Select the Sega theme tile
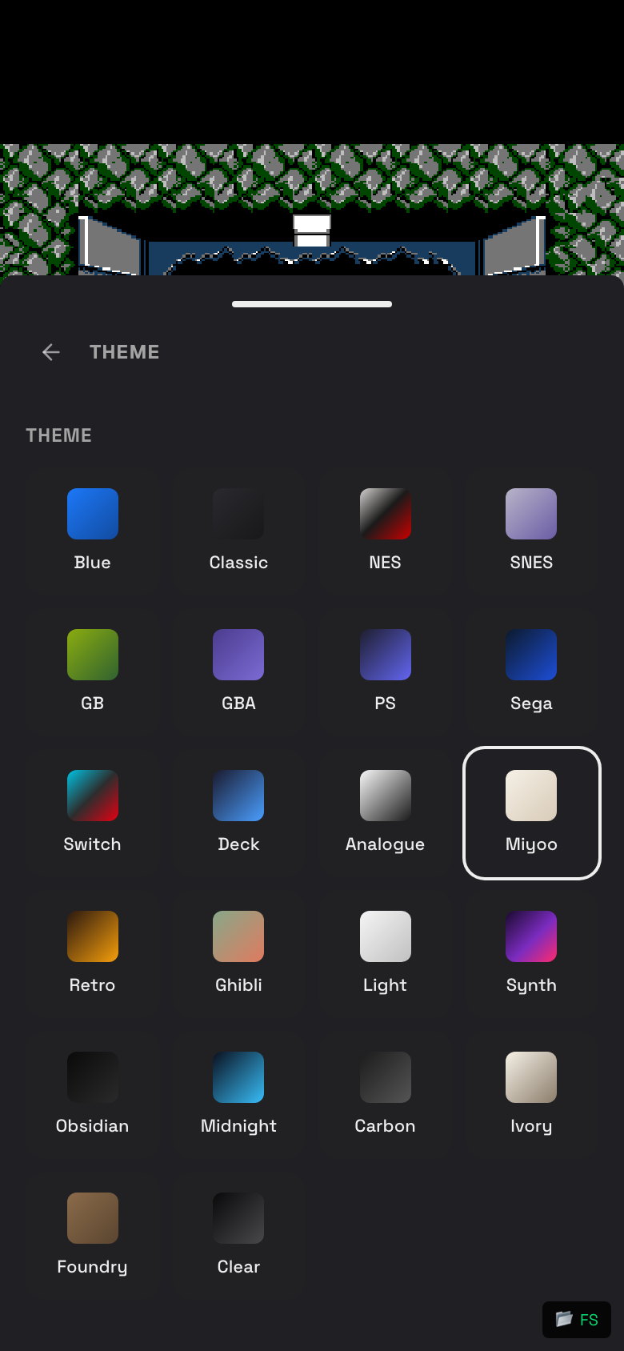The image size is (624, 1351). [x=531, y=671]
